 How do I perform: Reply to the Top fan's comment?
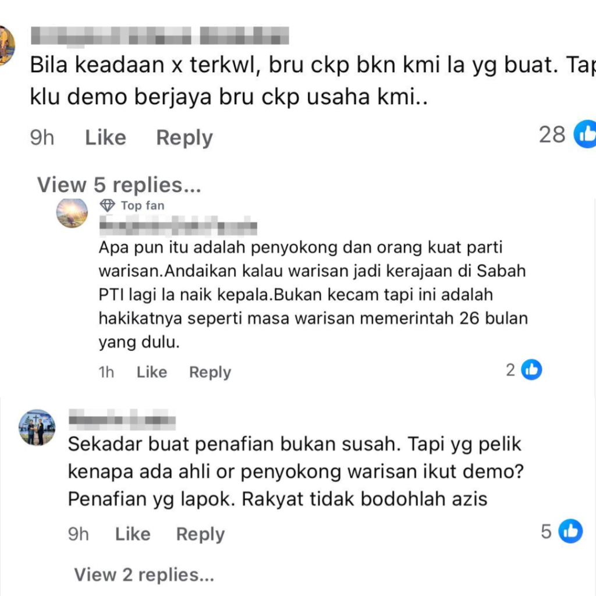210,372
